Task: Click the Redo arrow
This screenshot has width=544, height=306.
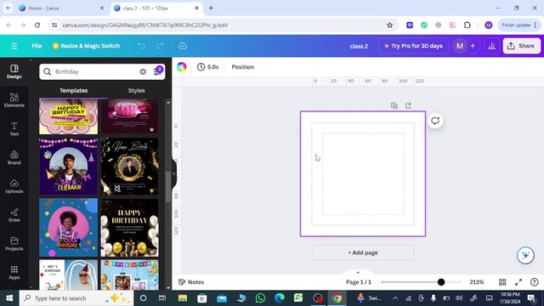Action: point(160,46)
